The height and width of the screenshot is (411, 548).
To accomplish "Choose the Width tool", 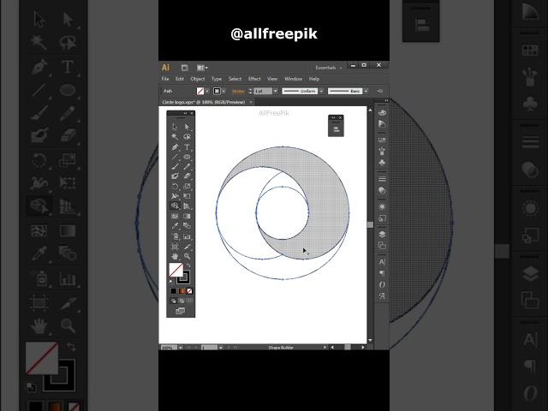I will [x=175, y=196].
